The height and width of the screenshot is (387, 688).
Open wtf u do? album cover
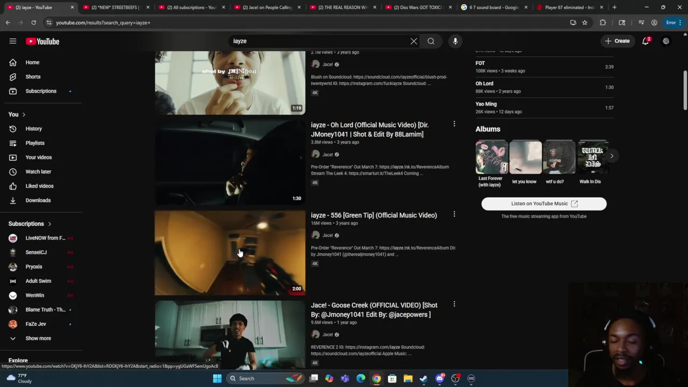pyautogui.click(x=558, y=157)
